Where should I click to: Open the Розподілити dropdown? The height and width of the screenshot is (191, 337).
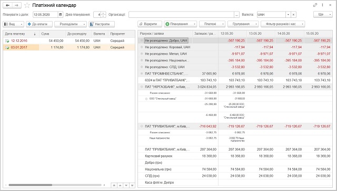point(71,24)
